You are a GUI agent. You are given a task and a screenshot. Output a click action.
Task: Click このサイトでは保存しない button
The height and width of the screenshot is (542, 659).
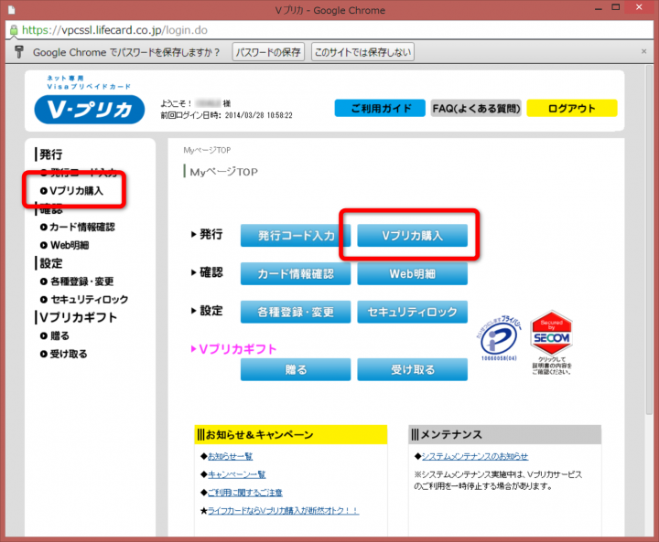tap(362, 52)
